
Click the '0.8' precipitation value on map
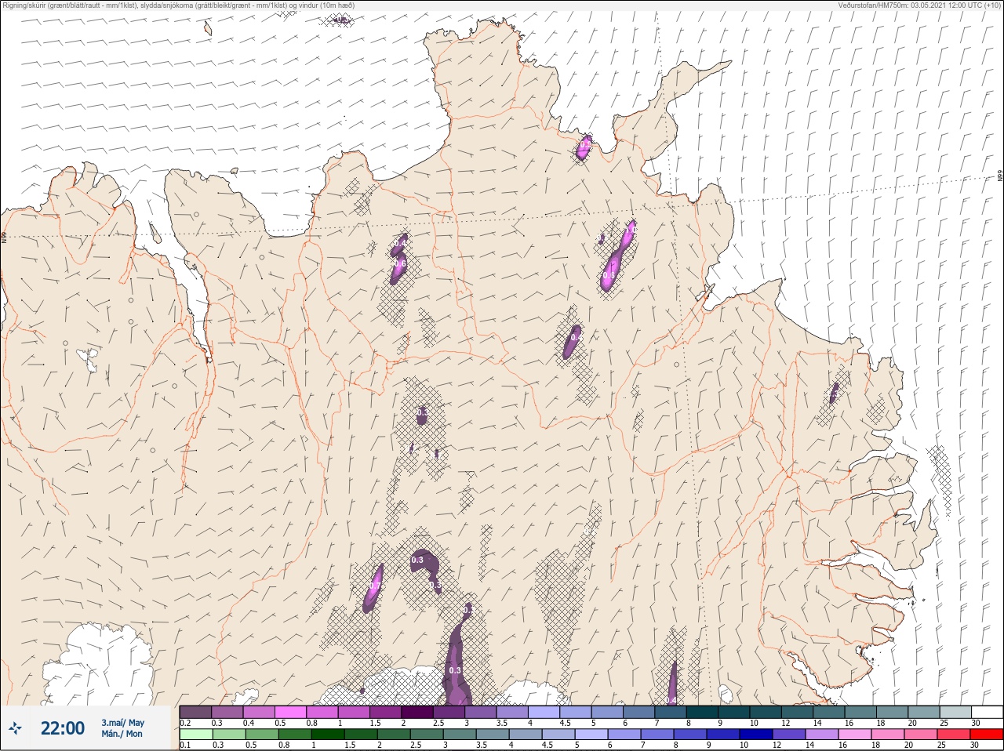pos(609,276)
